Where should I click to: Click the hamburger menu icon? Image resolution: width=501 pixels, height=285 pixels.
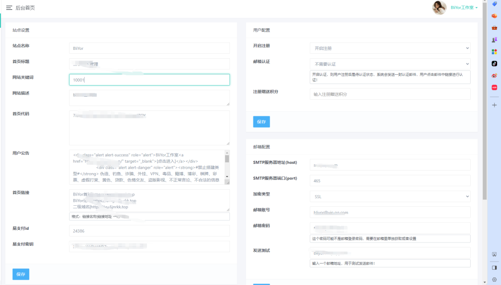pyautogui.click(x=9, y=8)
